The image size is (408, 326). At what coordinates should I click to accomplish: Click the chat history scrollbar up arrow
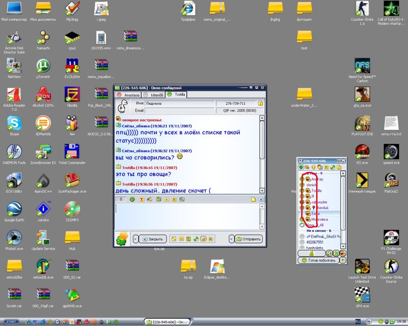pos(262,118)
